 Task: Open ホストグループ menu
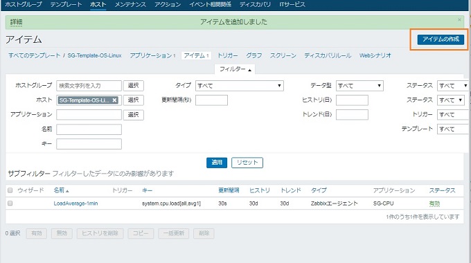click(x=24, y=5)
